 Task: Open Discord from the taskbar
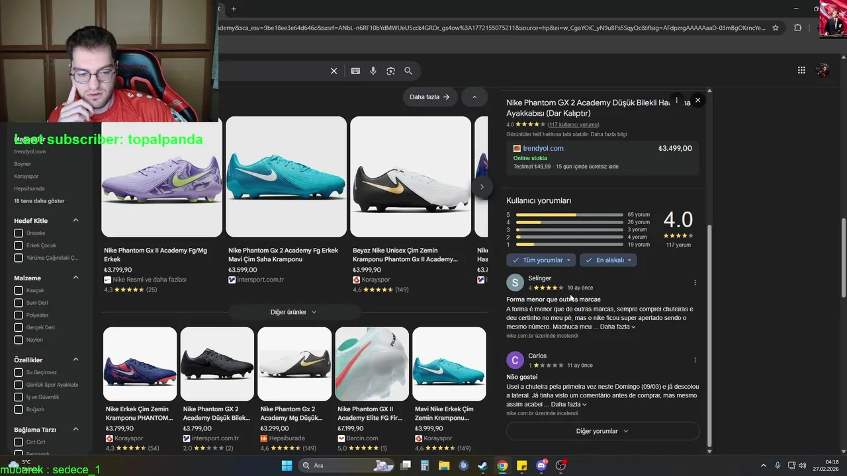click(541, 465)
